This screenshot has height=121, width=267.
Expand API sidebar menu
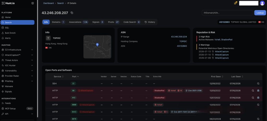32,114
